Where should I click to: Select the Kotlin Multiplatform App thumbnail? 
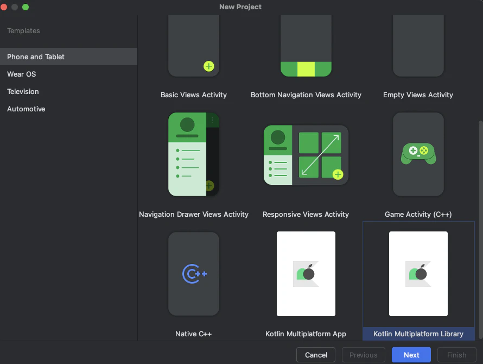click(306, 274)
